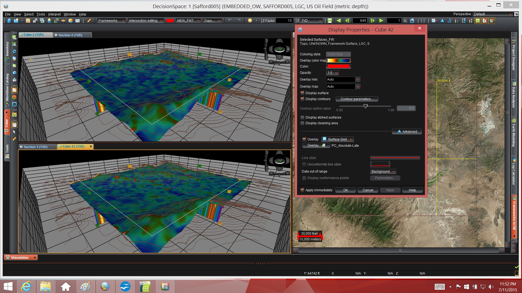Viewport: 522px width, 293px height.
Task: Step one frame backward in inline
Action: (x=347, y=21)
